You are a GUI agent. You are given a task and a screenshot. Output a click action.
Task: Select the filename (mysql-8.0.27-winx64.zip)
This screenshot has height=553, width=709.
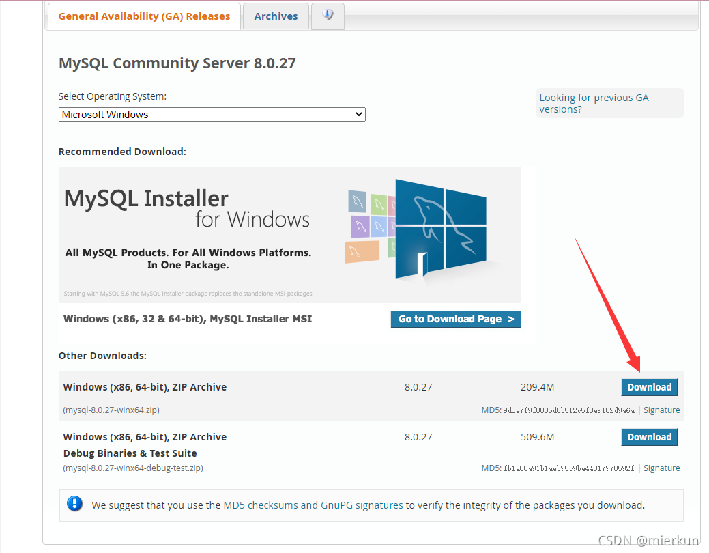(111, 410)
